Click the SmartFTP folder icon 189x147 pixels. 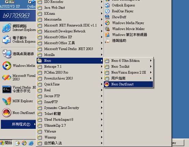tap(40, 102)
